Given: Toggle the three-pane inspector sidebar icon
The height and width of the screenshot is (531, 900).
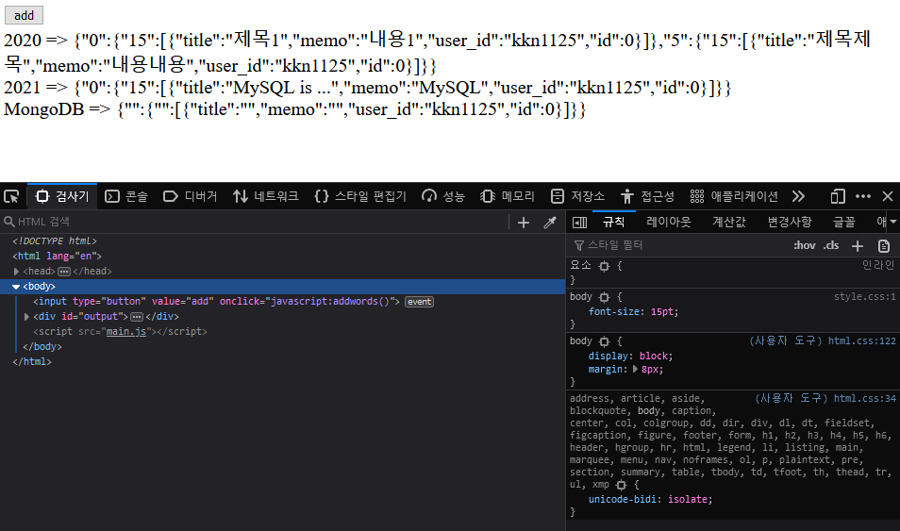Looking at the screenshot, I should coord(580,223).
